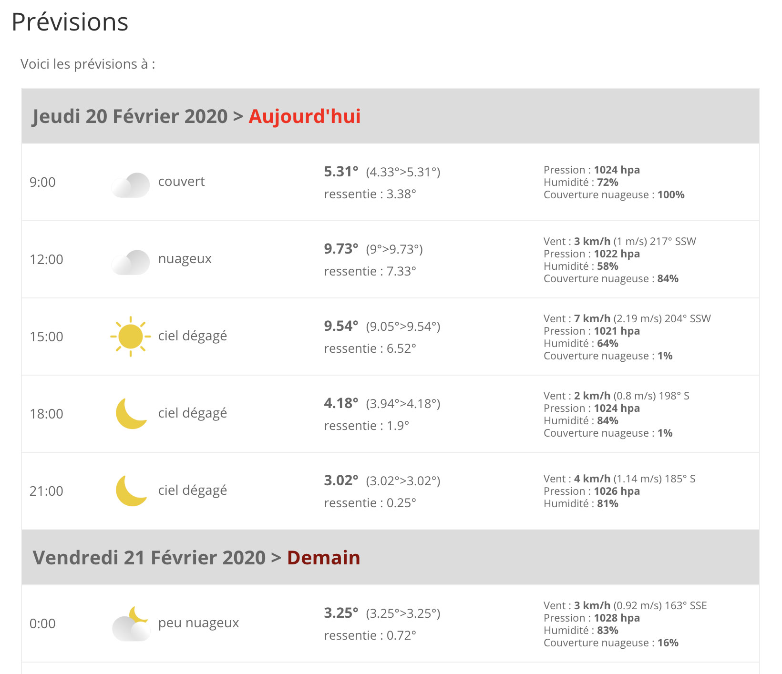Click the 12:00 time label
Screen dimensions: 782x674
coord(46,259)
